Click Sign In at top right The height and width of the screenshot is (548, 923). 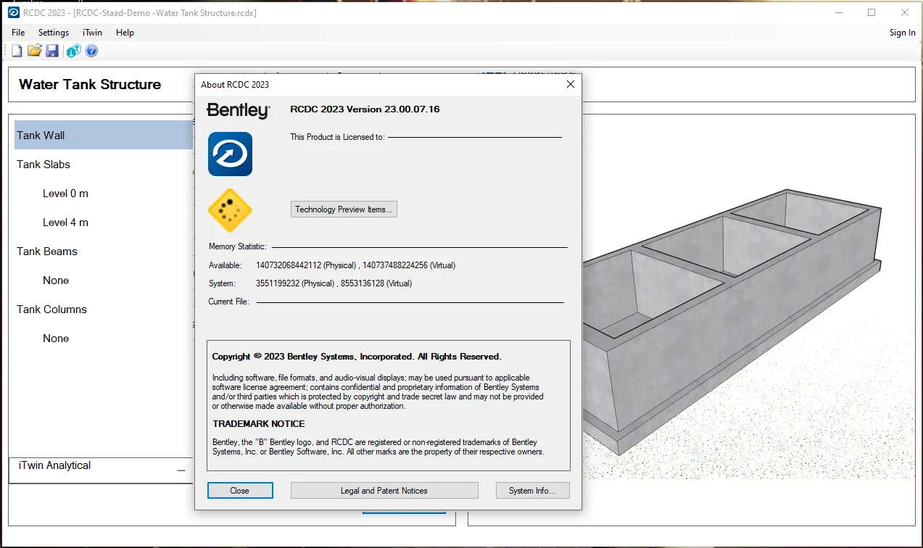click(x=902, y=33)
